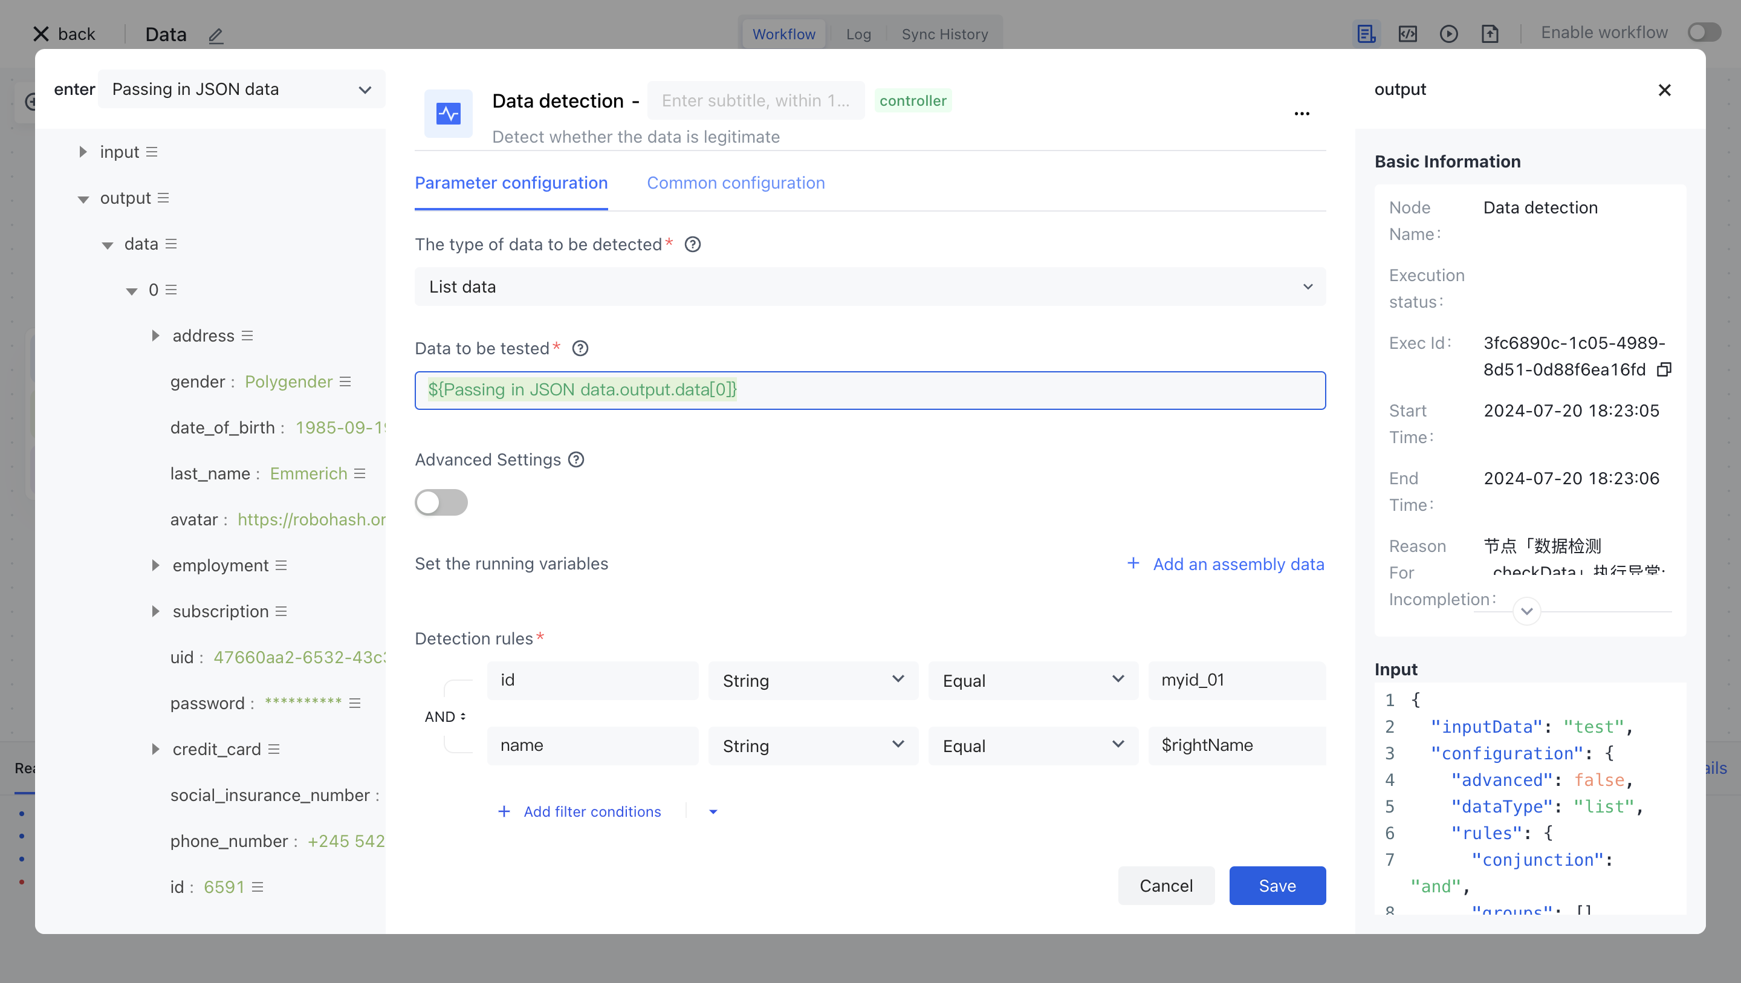
Task: Click the help icon beside Advanced Settings
Action: point(576,459)
